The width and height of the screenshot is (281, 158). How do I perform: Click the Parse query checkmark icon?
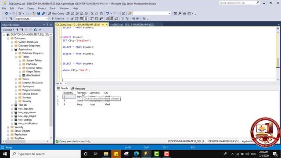72,18
